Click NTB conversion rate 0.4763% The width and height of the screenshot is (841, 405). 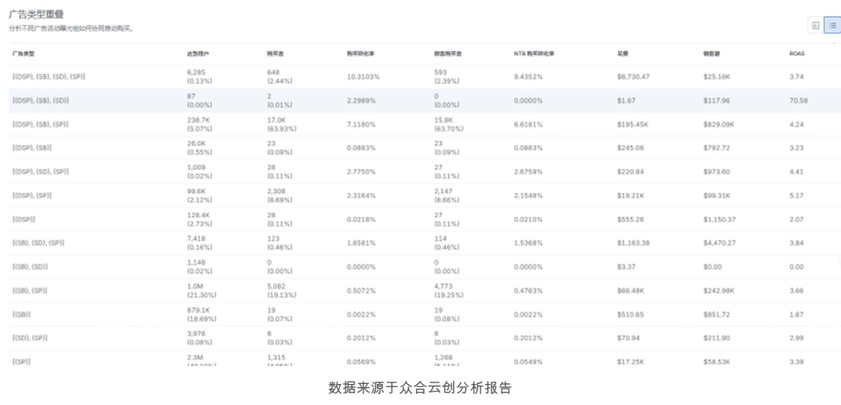coord(528,291)
